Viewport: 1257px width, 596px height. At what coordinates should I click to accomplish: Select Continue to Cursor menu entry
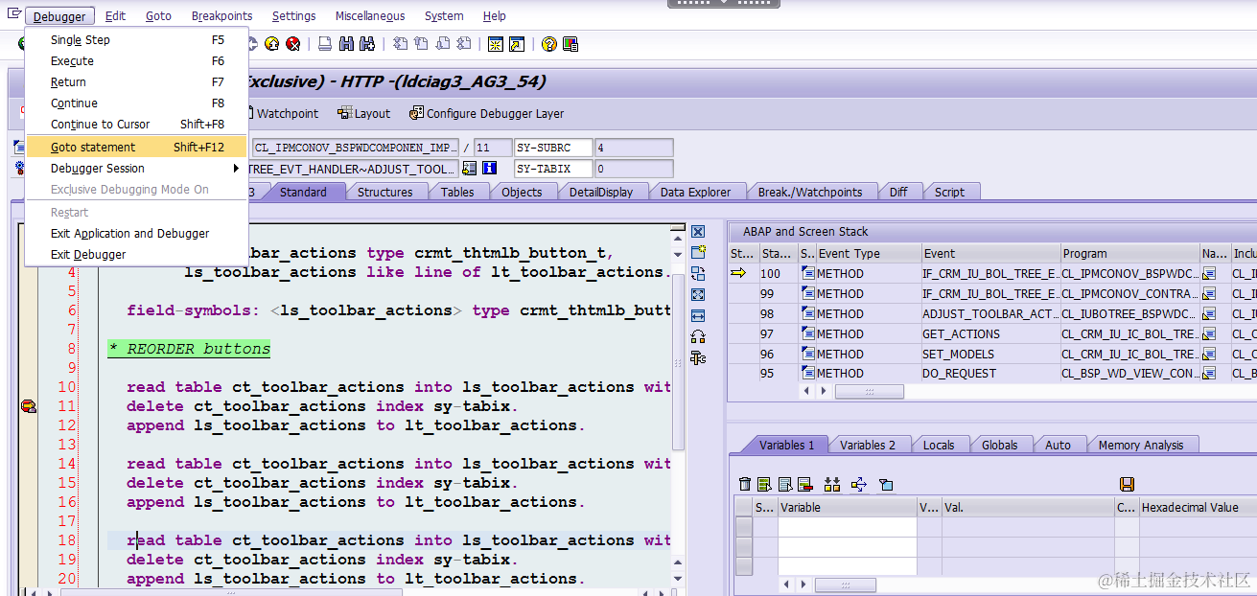click(x=137, y=125)
